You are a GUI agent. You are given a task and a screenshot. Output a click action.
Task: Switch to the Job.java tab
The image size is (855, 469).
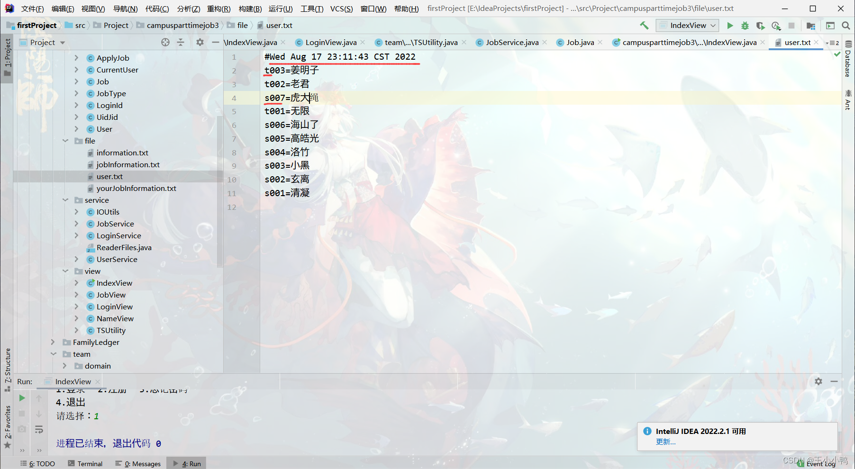580,42
